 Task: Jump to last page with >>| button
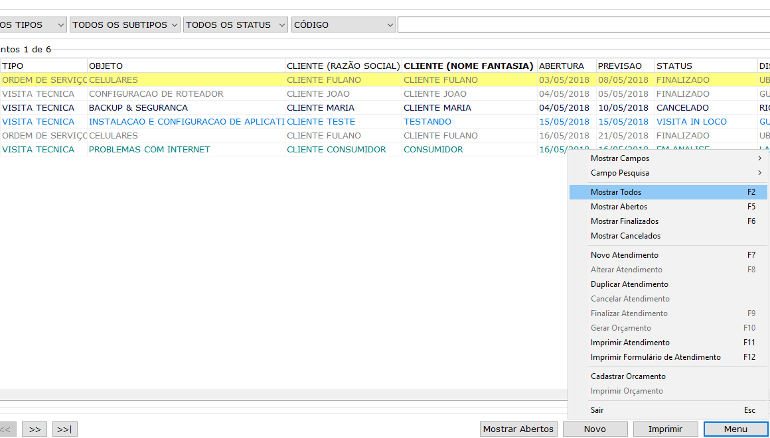point(64,429)
